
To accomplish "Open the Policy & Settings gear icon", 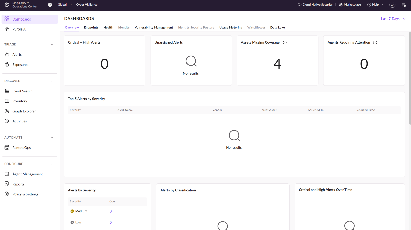I will [7, 194].
